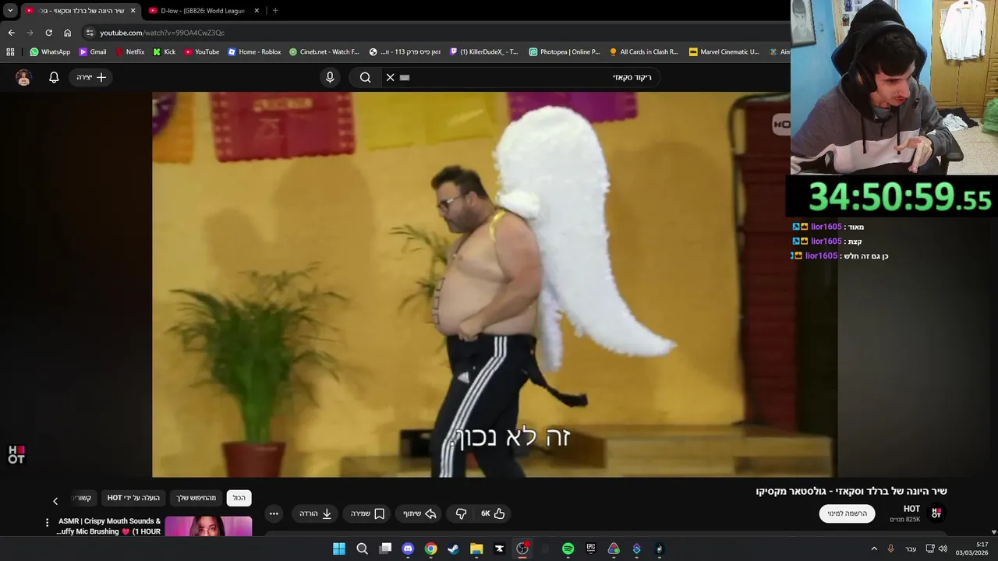Open the ASMR Crispy Mouth Sounds video thumbnail
This screenshot has height=561, width=998.
208,527
